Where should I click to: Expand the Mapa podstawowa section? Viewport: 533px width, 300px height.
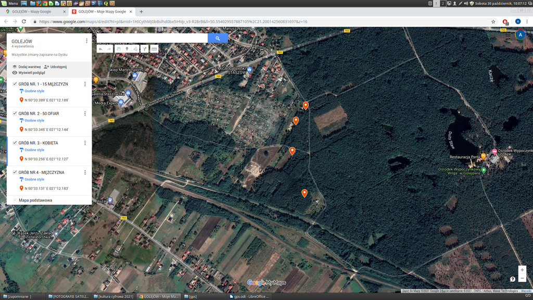tap(15, 200)
